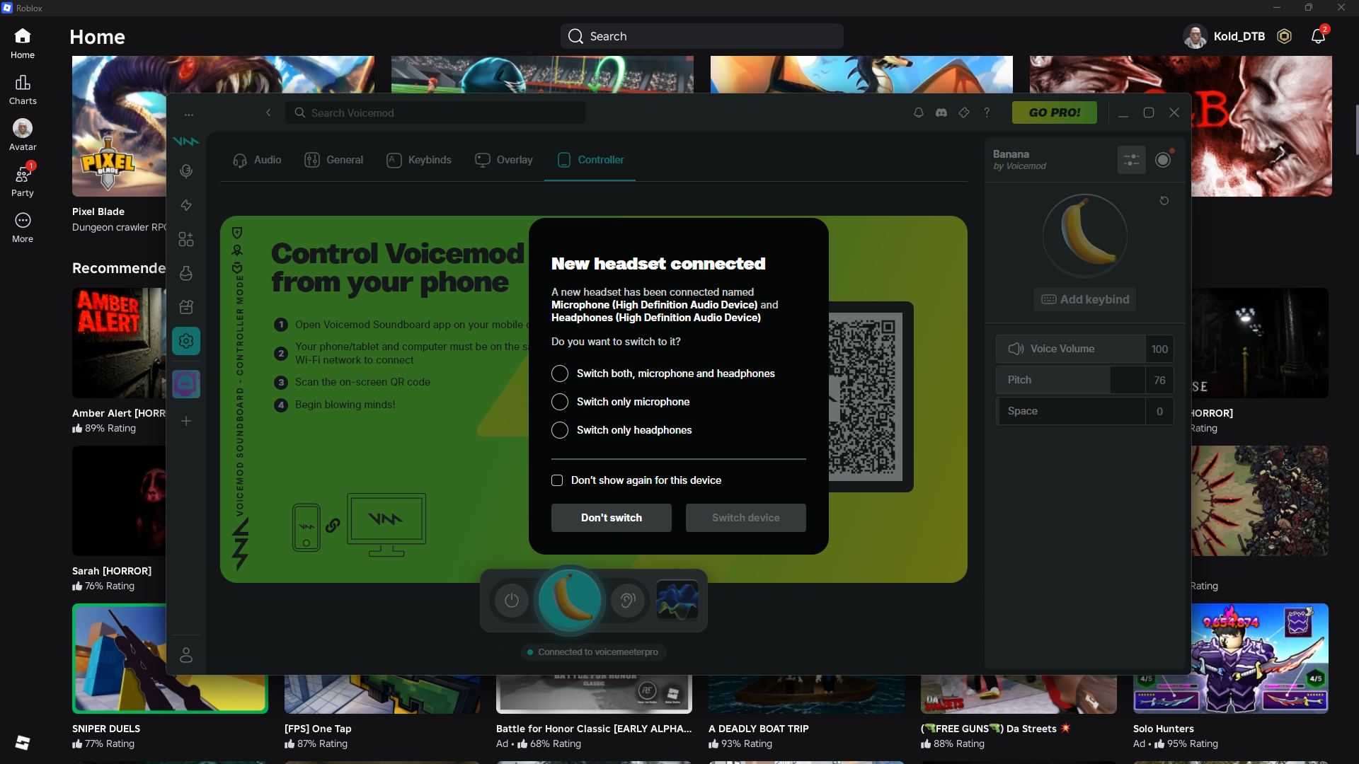Click the Search Voicemod field
1359x764 pixels.
pyautogui.click(x=435, y=112)
